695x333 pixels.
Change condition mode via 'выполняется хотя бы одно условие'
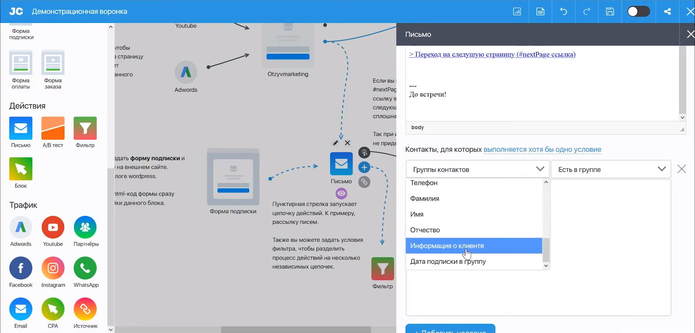point(543,150)
